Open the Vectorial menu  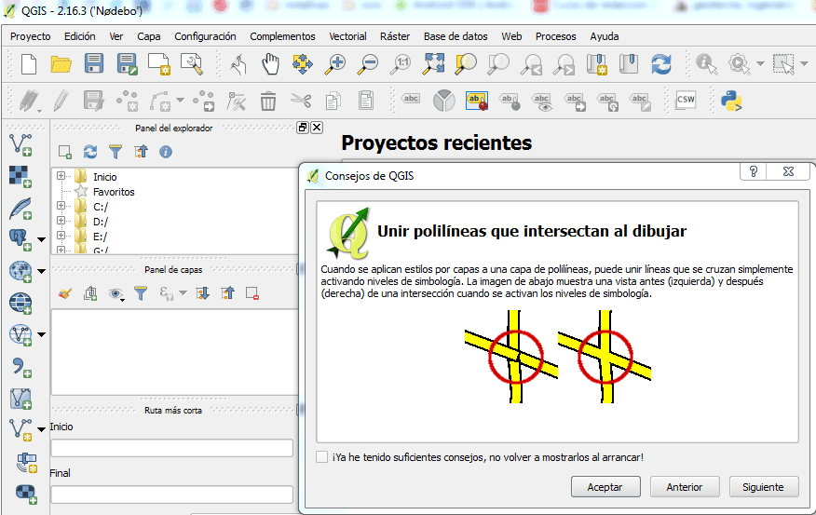coord(347,36)
